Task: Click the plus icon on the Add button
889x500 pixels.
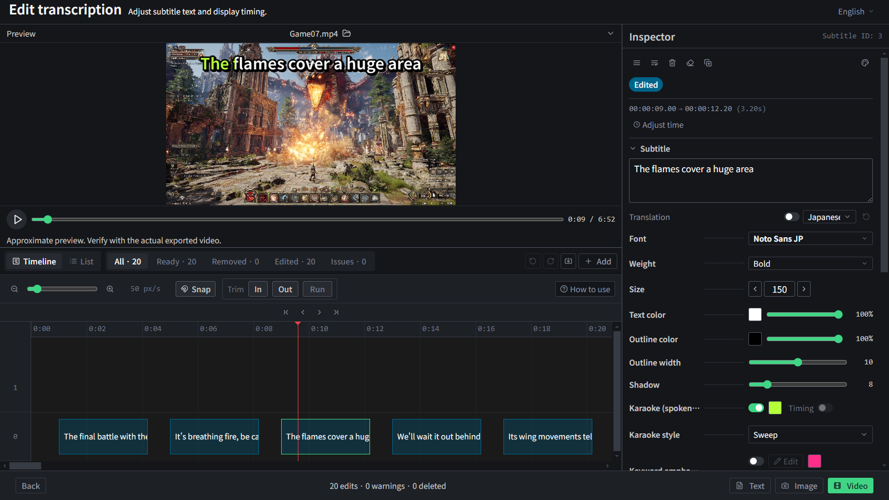Action: pos(588,261)
